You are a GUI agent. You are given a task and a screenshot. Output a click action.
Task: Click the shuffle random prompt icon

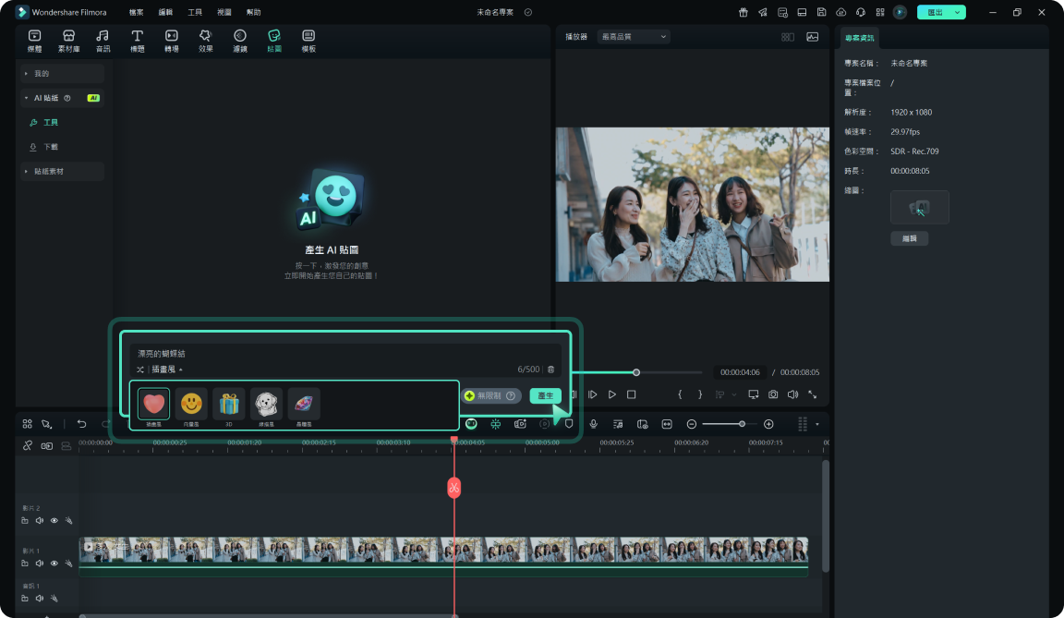[x=139, y=370]
